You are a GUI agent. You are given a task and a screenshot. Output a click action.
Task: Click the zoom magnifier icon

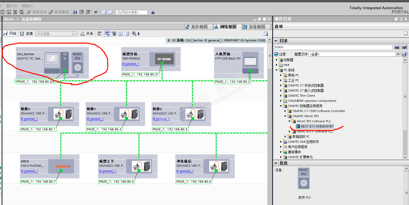(x=134, y=34)
